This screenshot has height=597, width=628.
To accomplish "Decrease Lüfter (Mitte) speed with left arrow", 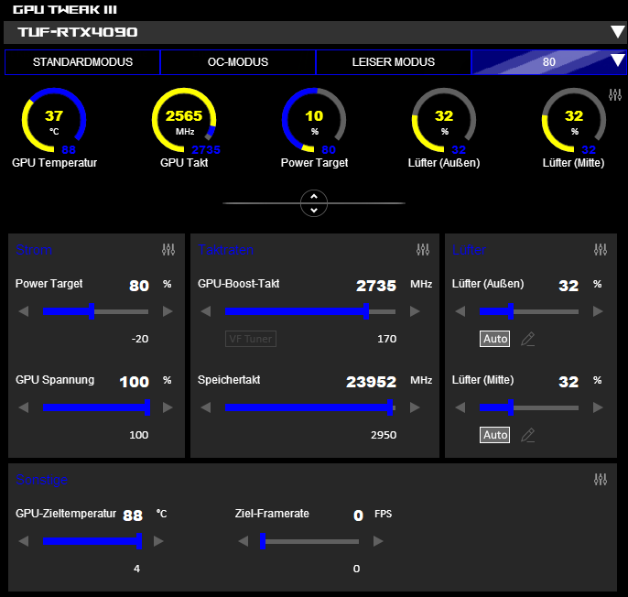I will click(460, 407).
